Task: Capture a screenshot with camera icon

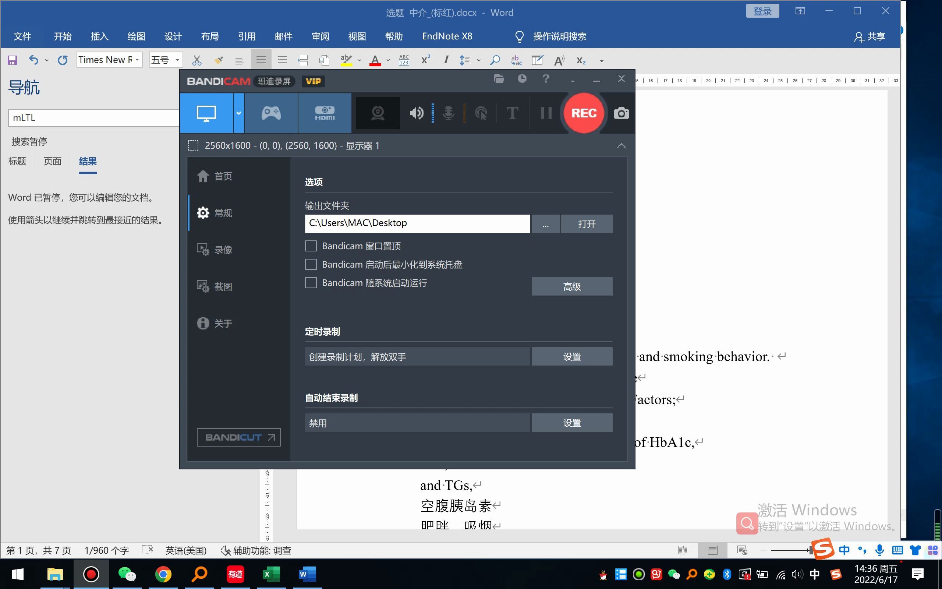Action: click(621, 113)
